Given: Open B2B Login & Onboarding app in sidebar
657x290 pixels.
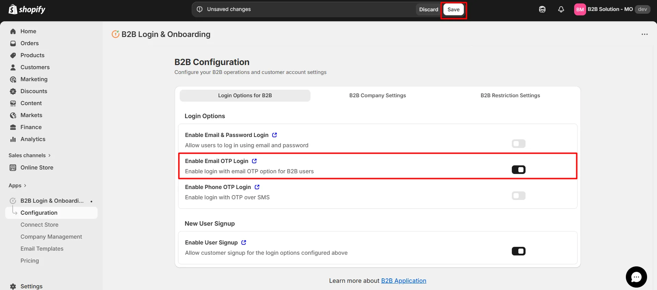Looking at the screenshot, I should click(x=51, y=201).
